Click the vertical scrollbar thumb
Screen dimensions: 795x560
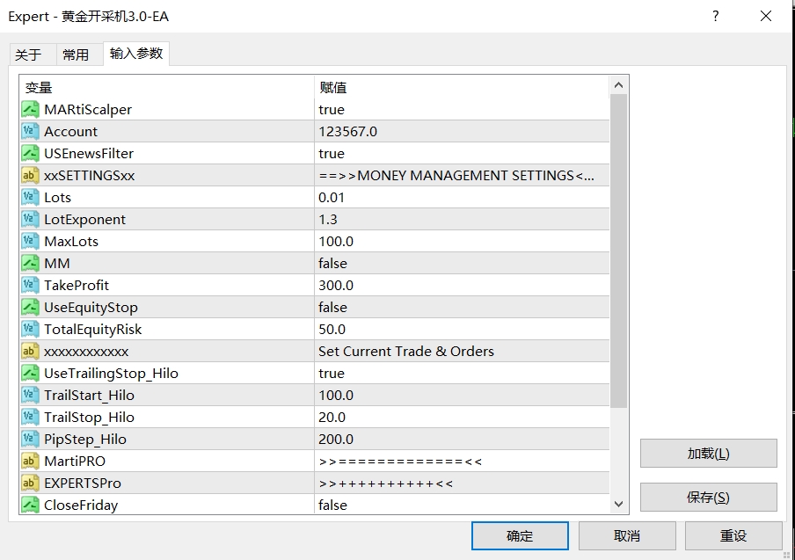tap(618, 251)
